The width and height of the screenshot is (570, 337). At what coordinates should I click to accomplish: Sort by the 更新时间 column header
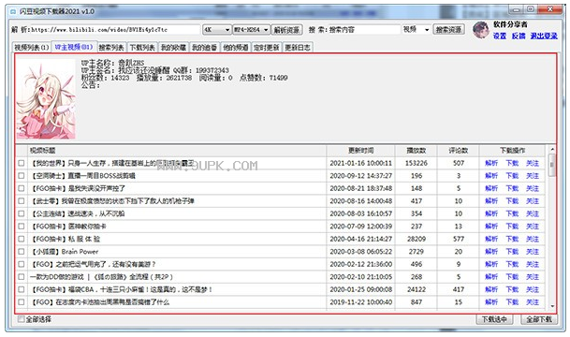(360, 151)
